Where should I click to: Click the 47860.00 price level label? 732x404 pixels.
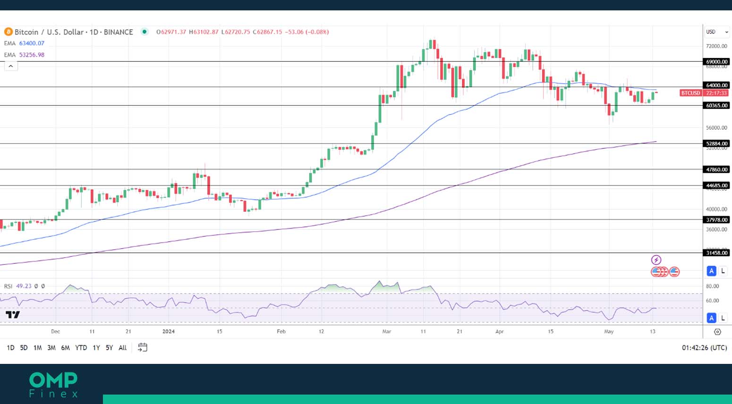click(716, 169)
